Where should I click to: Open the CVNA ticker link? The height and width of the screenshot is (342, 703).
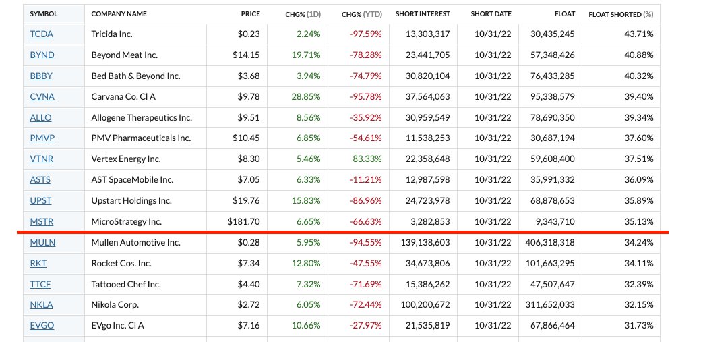[x=42, y=97]
